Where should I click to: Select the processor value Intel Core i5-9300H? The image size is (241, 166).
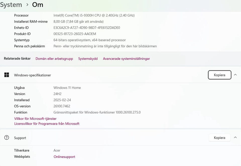coord(94,15)
